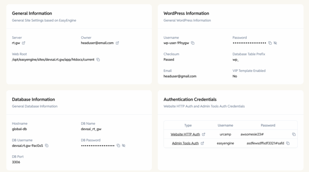Open the rt.gw server external link icon
Screen dimensions: 309x172
(x=24, y=43)
